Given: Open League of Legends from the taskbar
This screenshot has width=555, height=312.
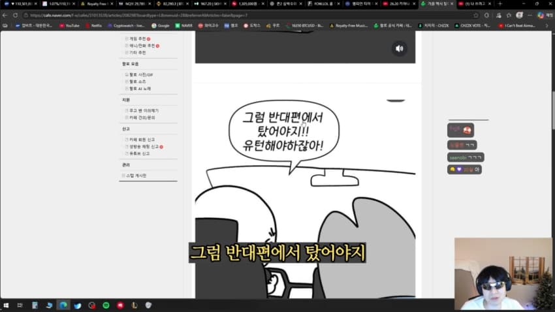Looking at the screenshot, I should [x=134, y=305].
